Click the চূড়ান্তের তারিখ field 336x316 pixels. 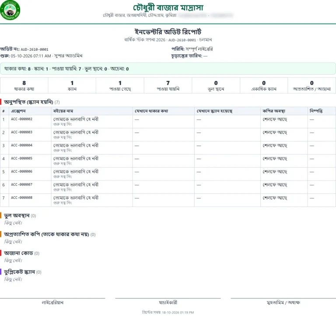189,56
